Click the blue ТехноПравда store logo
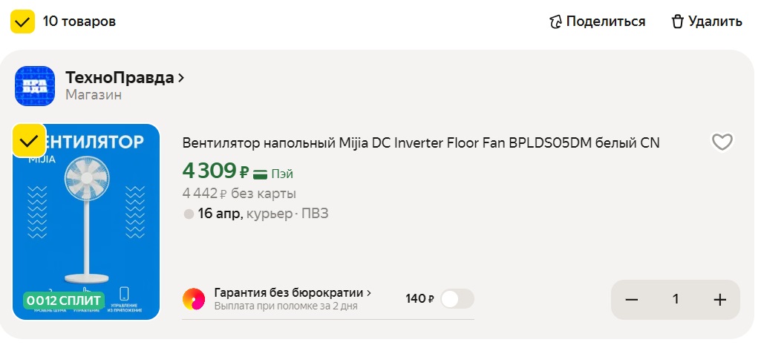This screenshot has width=764, height=348. tap(35, 85)
